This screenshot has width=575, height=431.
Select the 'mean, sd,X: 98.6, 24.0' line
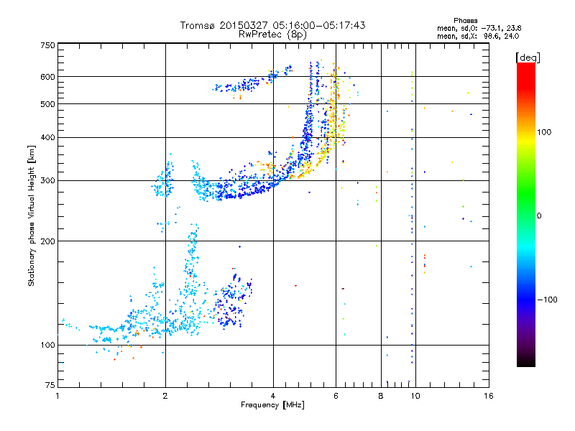pos(478,36)
